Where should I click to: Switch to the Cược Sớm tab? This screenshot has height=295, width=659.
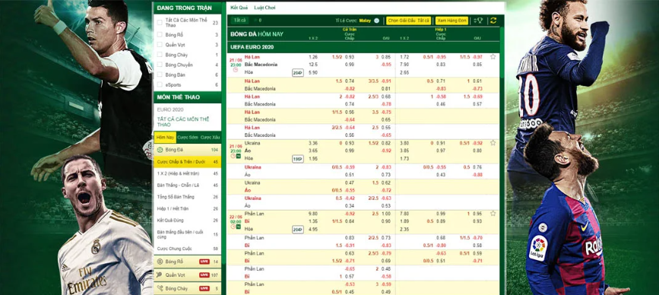(187, 138)
